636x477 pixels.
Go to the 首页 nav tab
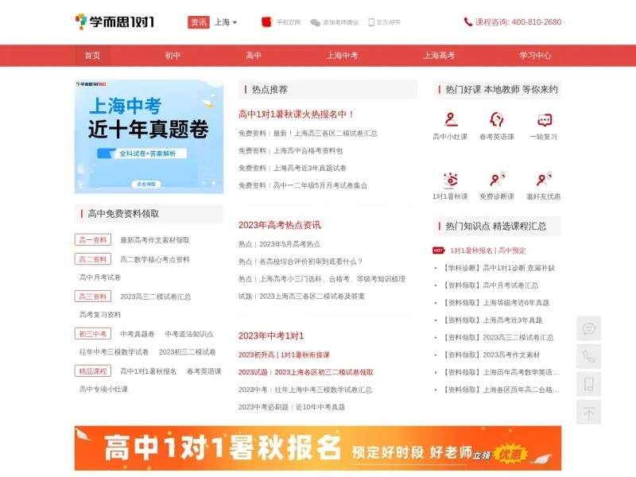click(92, 56)
